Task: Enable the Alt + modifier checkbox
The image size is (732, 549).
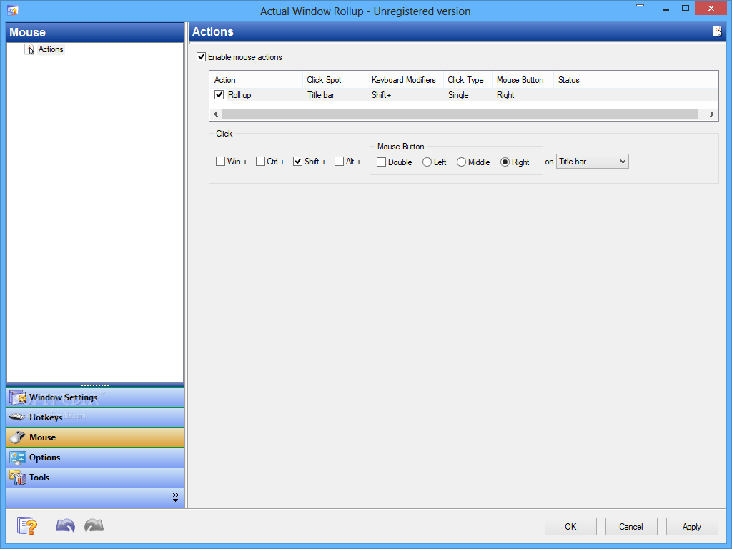Action: [340, 162]
